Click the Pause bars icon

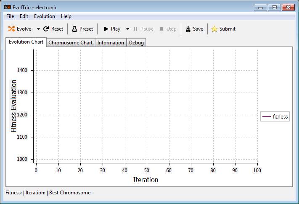coord(135,29)
